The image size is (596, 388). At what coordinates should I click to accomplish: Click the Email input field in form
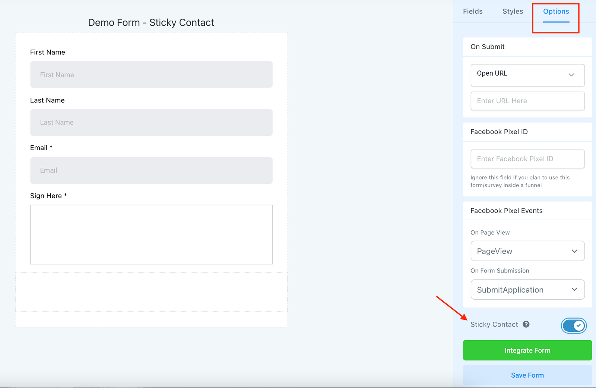pyautogui.click(x=151, y=170)
